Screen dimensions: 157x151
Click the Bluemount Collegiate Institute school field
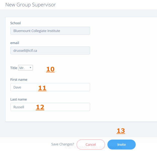(50, 31)
